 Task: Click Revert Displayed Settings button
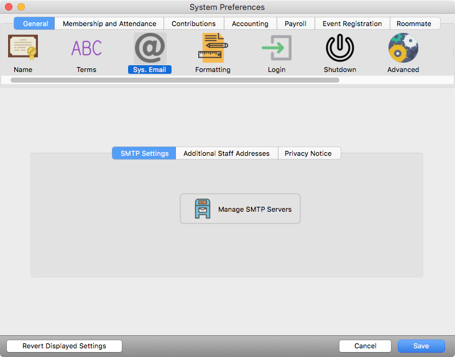(x=64, y=346)
